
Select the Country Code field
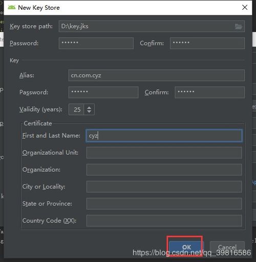pos(164,221)
